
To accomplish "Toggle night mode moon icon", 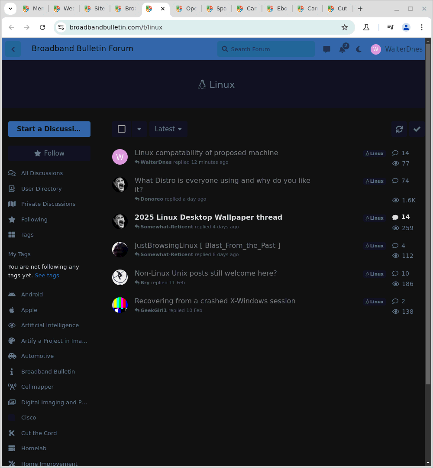I will (359, 49).
